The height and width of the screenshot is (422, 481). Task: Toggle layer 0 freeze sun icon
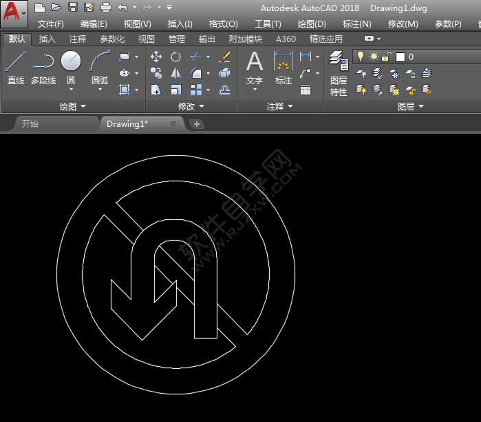tap(374, 57)
